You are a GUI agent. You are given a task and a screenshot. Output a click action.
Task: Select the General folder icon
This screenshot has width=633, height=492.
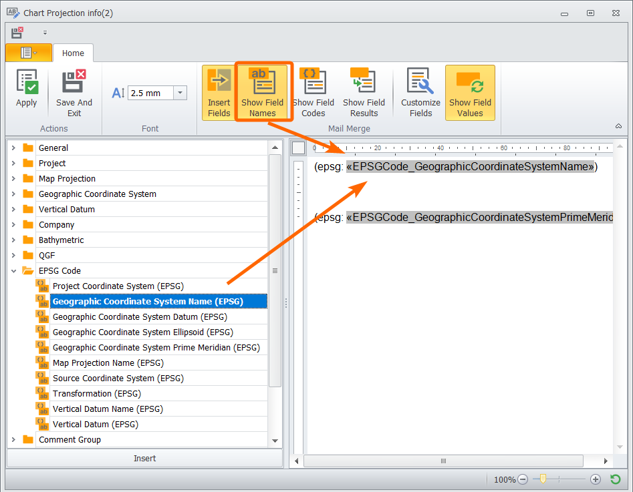click(x=28, y=148)
